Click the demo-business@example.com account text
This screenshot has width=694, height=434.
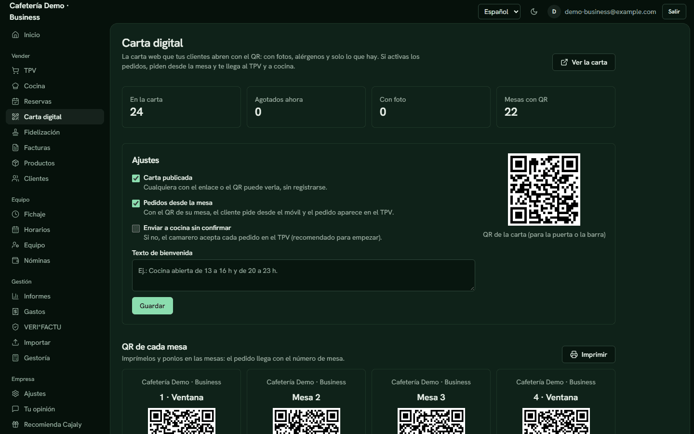[610, 12]
